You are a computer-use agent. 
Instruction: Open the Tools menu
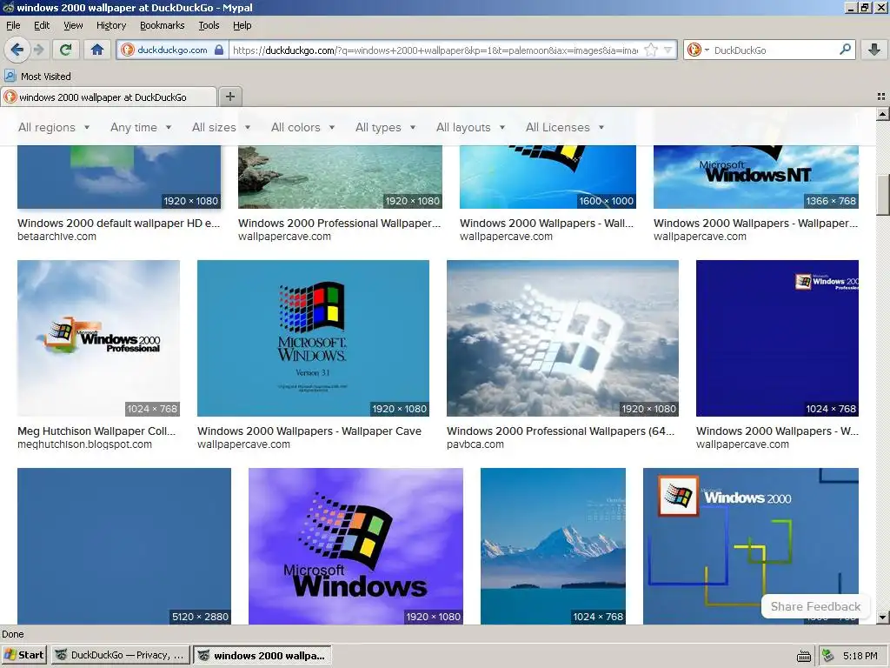coord(209,25)
